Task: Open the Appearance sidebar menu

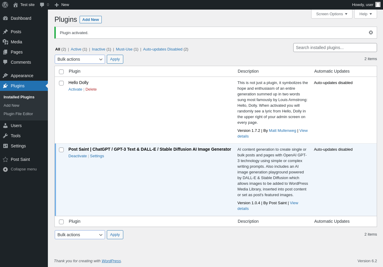Action: point(24,76)
